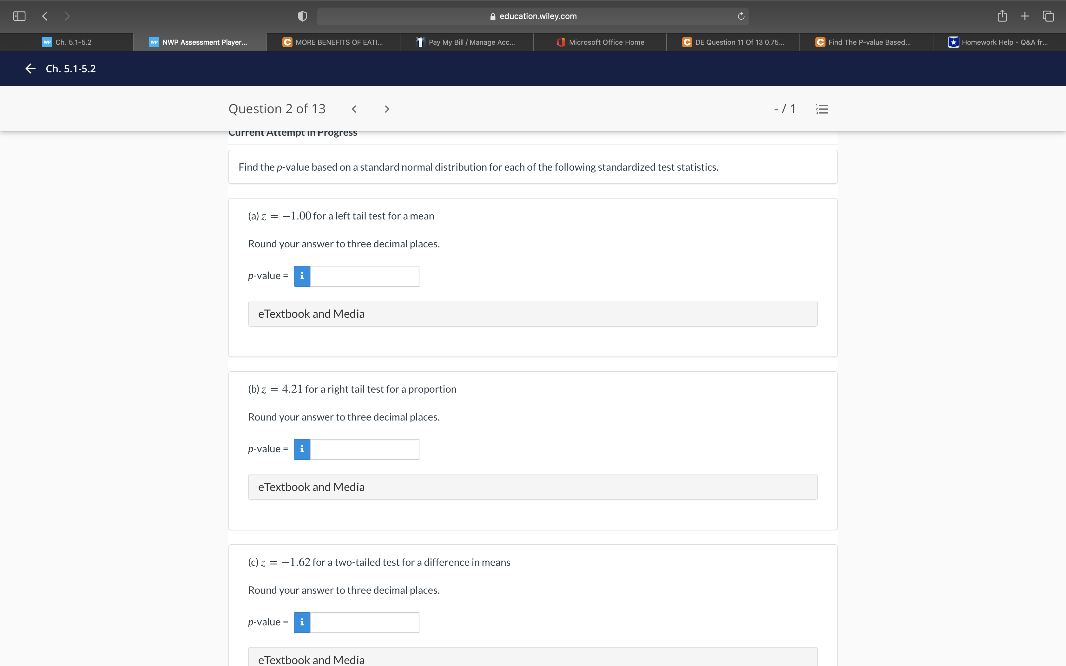This screenshot has width=1066, height=666.
Task: Click the blue info icon for part (c) p-value
Action: (301, 622)
